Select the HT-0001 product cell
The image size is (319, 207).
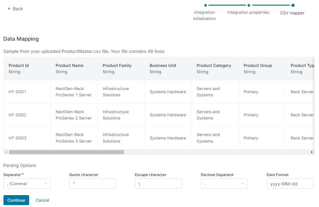click(x=18, y=92)
